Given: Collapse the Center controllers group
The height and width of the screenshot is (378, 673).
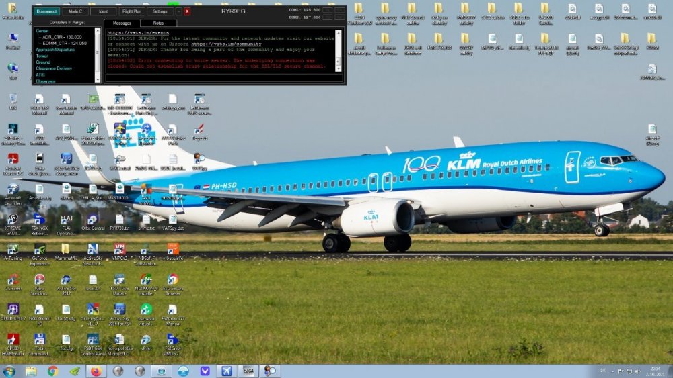Looking at the screenshot, I should point(42,31).
